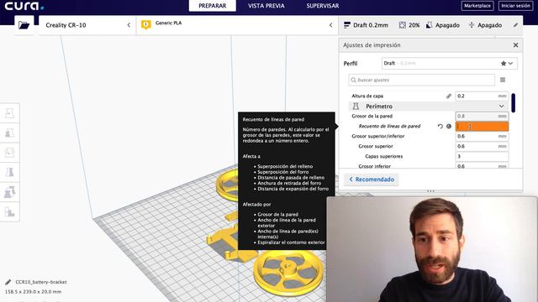Open the Marketplace
This screenshot has width=538, height=302.
(477, 6)
